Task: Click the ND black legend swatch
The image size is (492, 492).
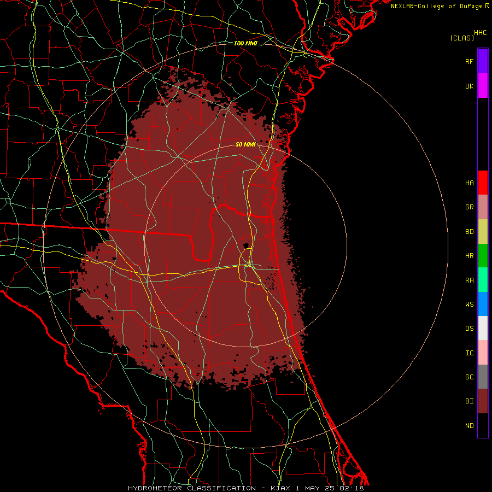Action: [483, 425]
